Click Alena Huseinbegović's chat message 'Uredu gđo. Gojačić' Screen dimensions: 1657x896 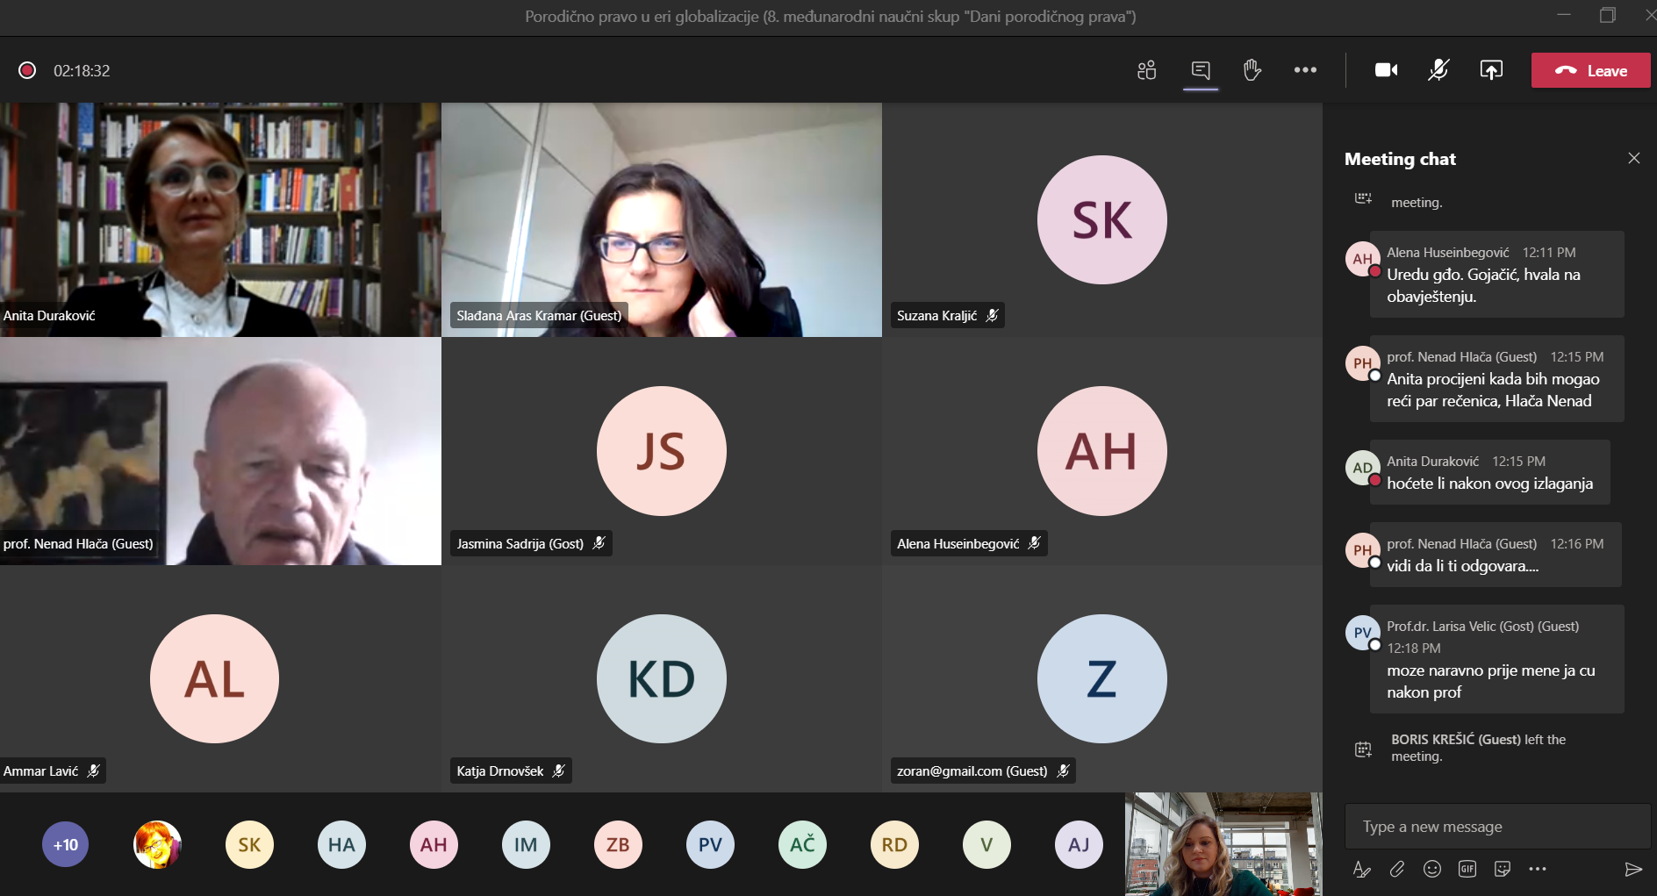[x=1496, y=274]
